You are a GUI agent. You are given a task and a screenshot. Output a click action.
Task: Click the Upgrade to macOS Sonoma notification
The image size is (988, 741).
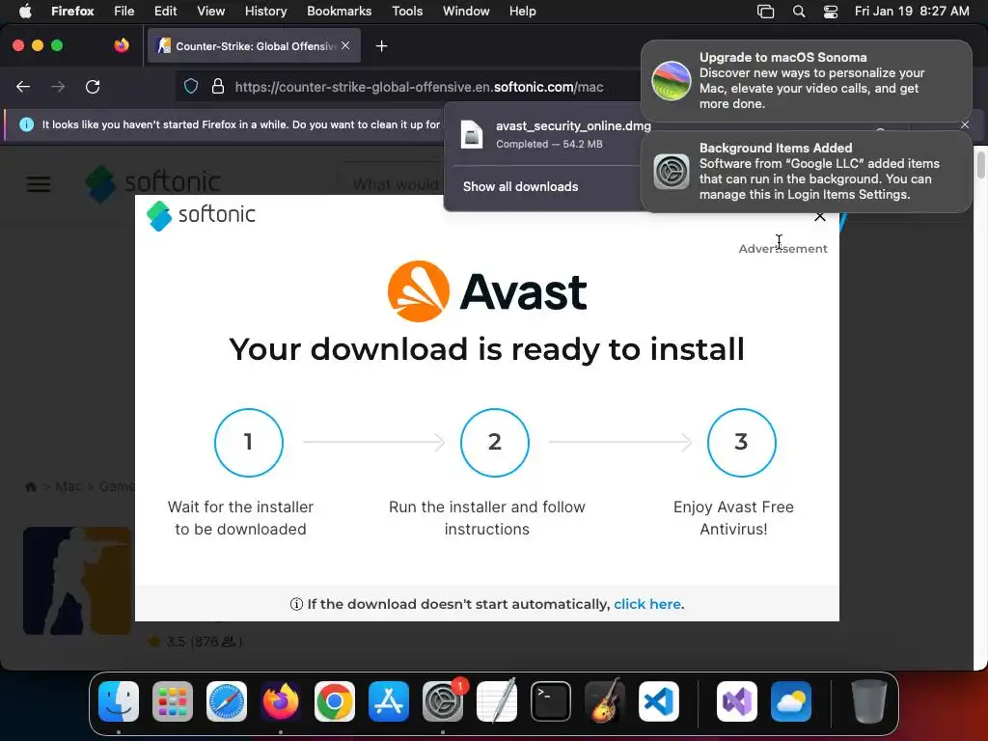[806, 80]
